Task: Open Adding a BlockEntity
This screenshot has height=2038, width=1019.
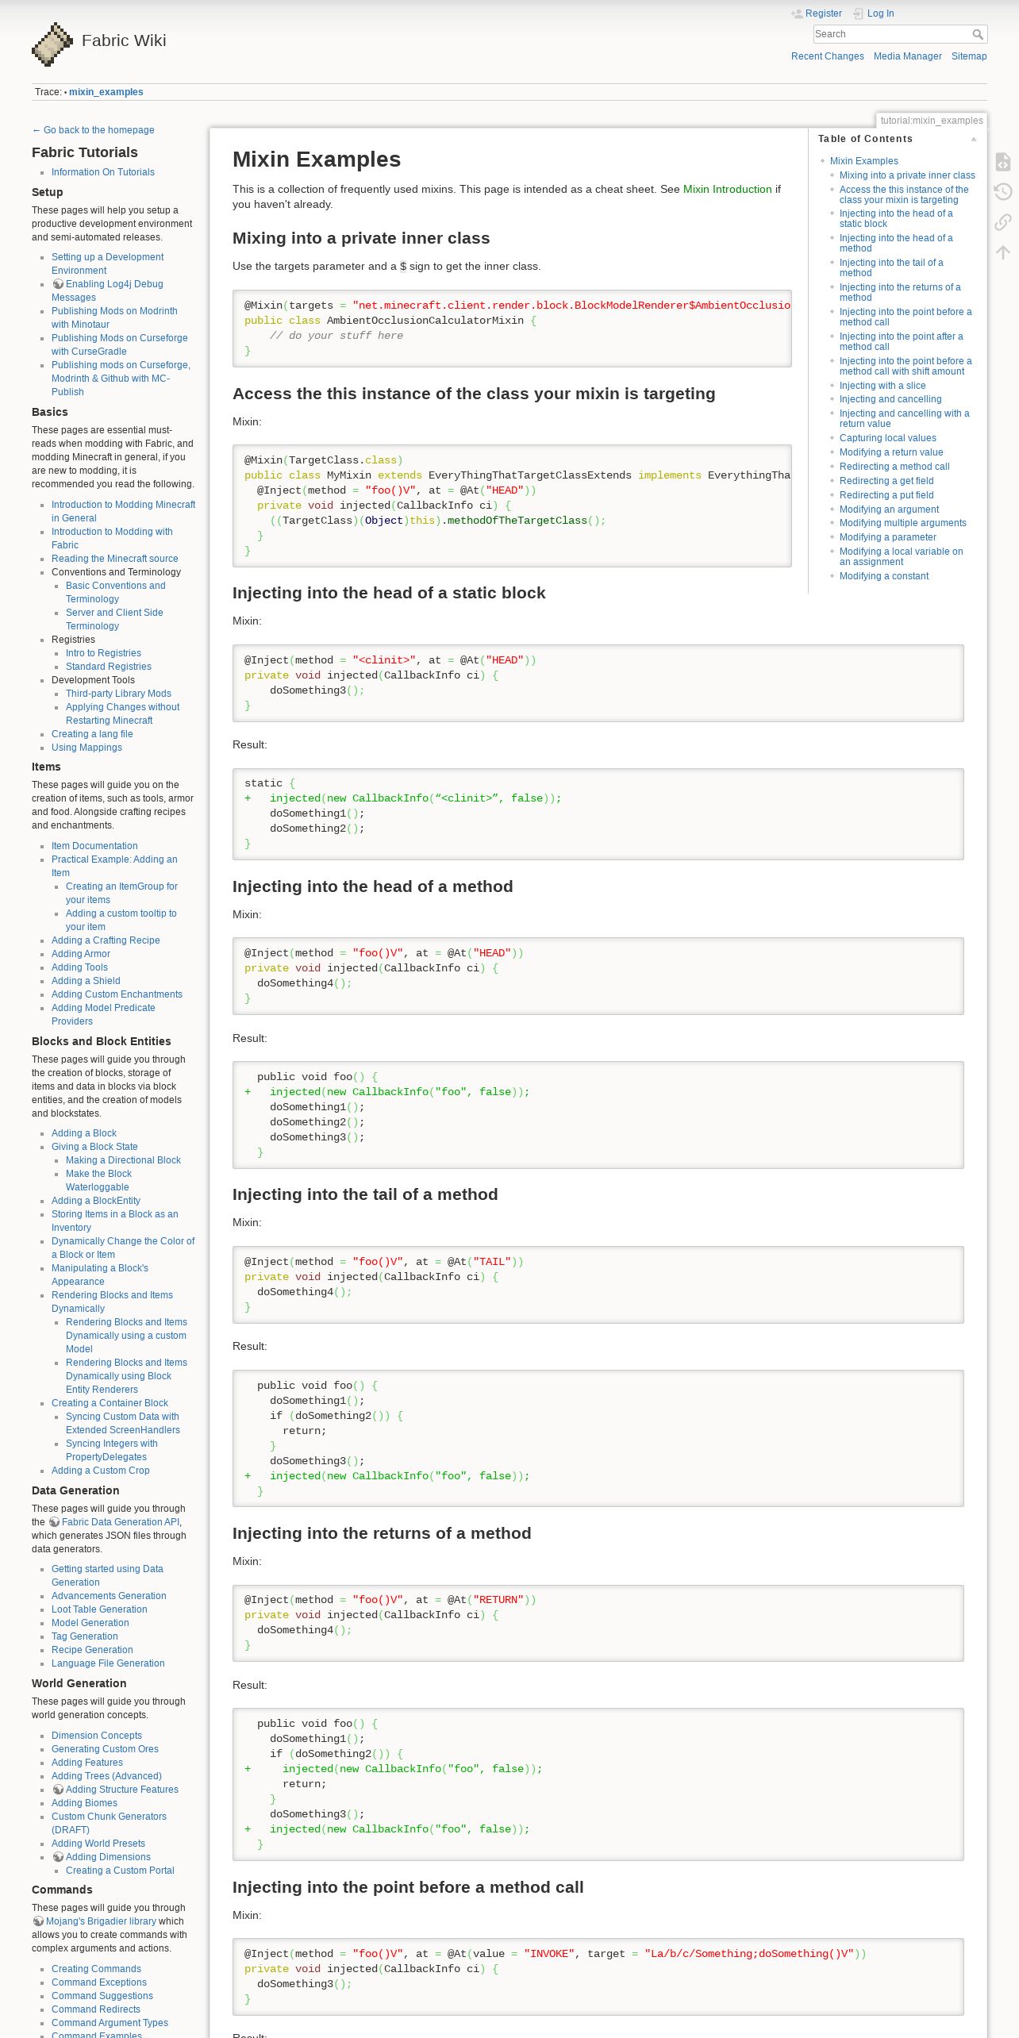Action: pyautogui.click(x=96, y=1201)
